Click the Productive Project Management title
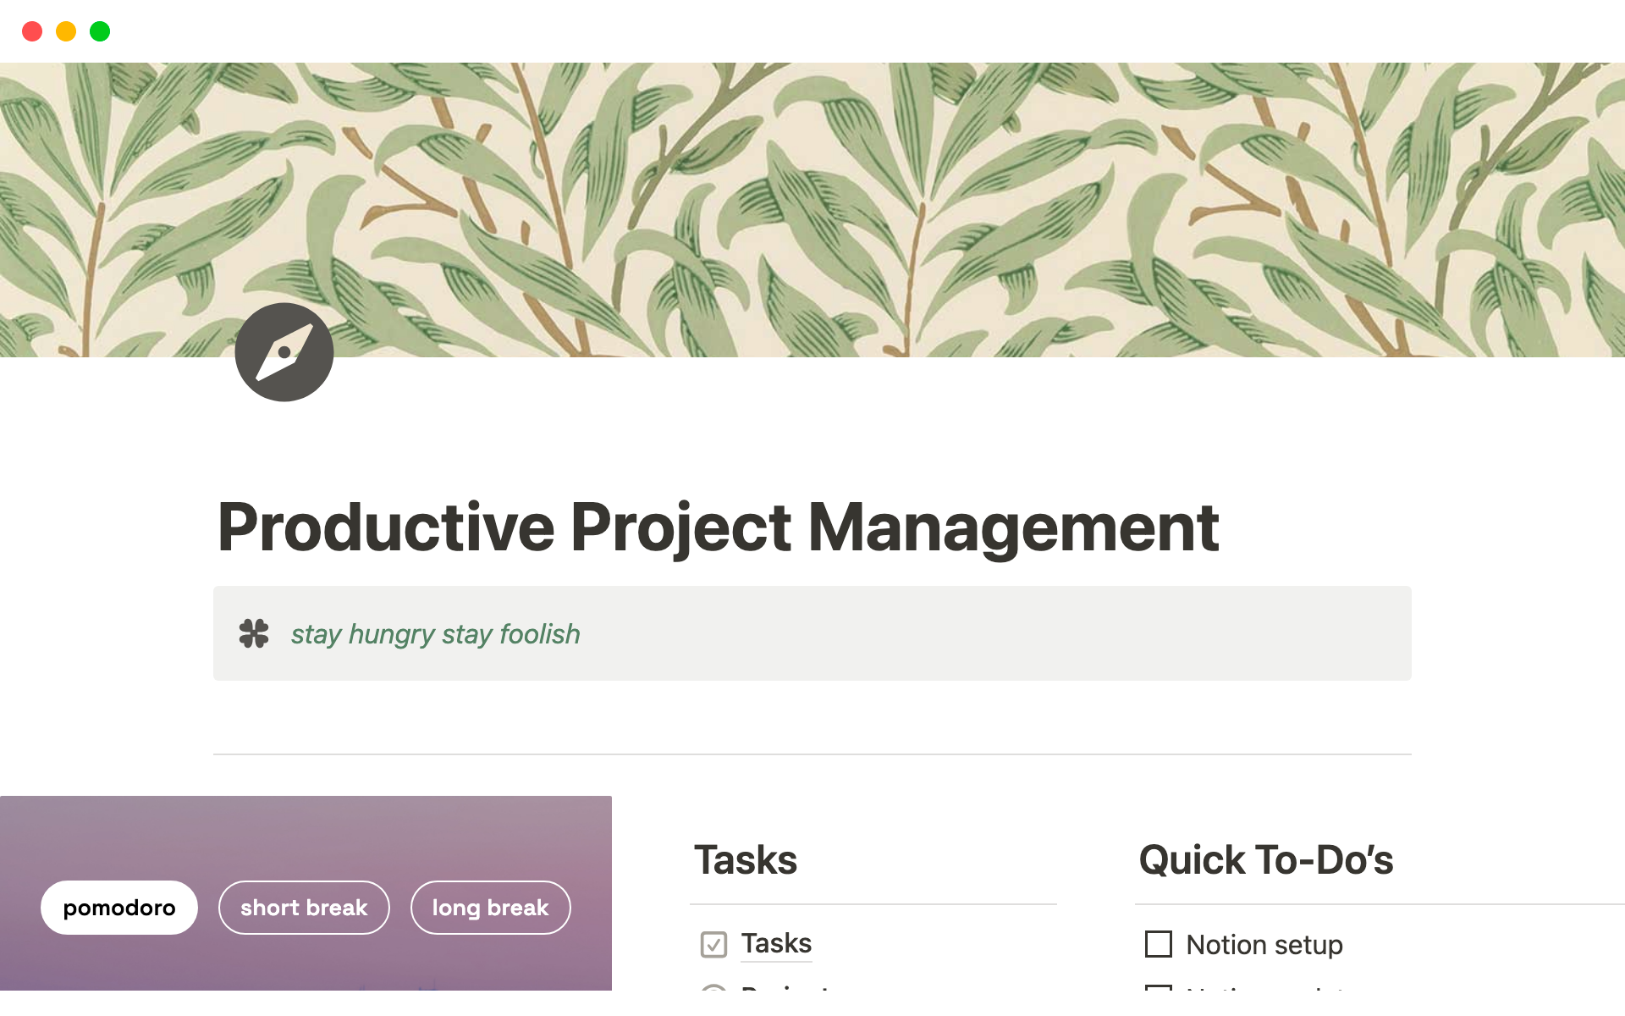This screenshot has height=1016, width=1625. pyautogui.click(x=718, y=527)
